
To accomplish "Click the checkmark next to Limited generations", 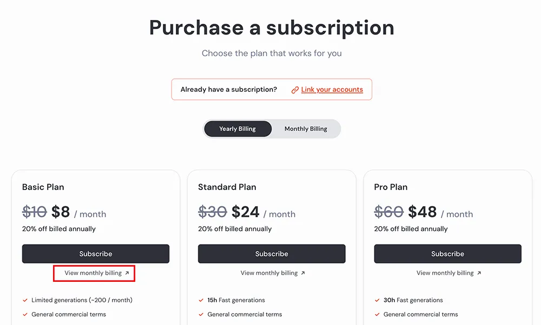I will pyautogui.click(x=25, y=300).
